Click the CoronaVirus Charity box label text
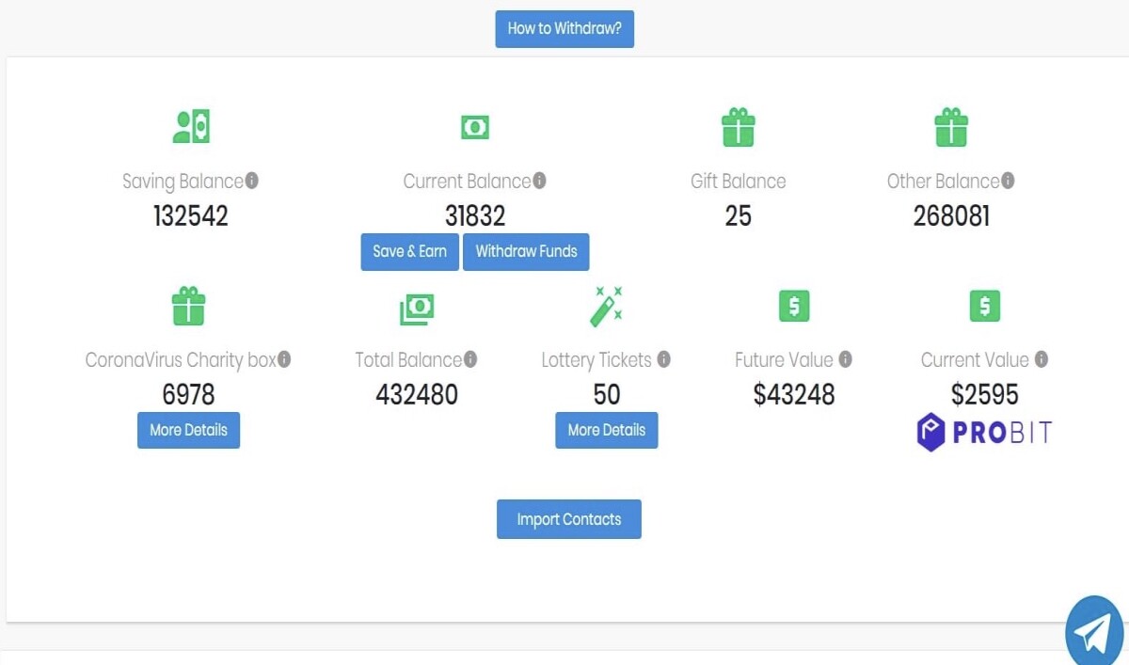1129x665 pixels. 181,360
